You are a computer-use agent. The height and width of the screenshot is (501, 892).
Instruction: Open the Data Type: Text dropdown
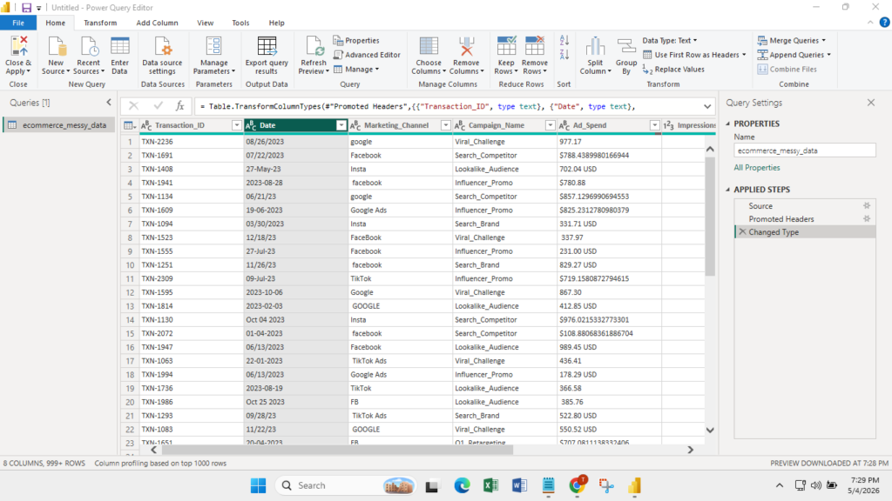pos(670,40)
